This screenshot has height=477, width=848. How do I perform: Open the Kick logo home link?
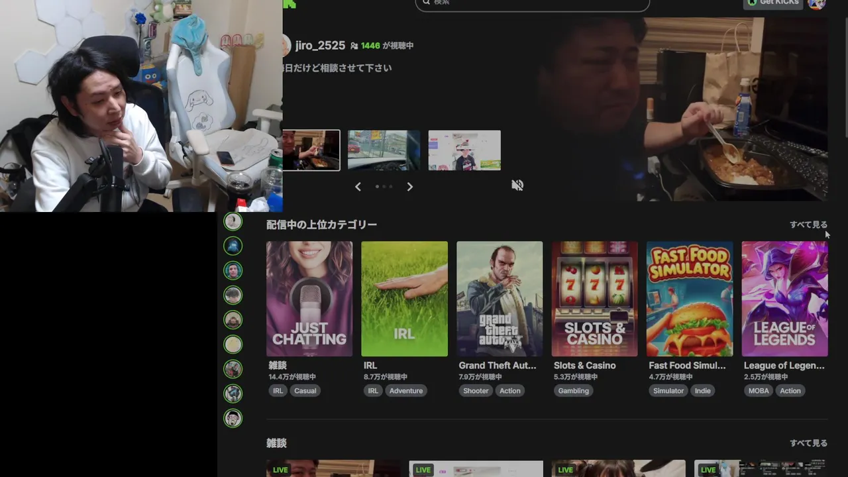tap(290, 3)
